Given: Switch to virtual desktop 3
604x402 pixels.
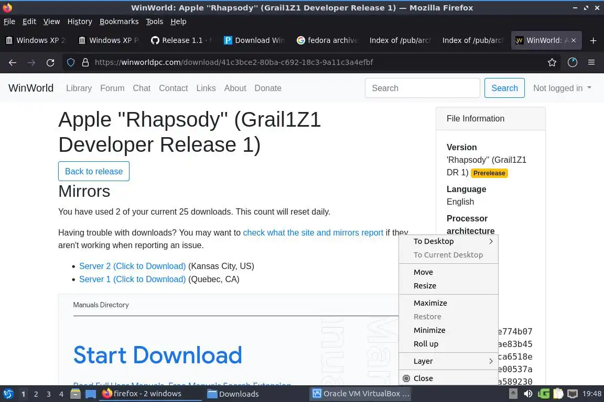Looking at the screenshot, I should [49, 394].
